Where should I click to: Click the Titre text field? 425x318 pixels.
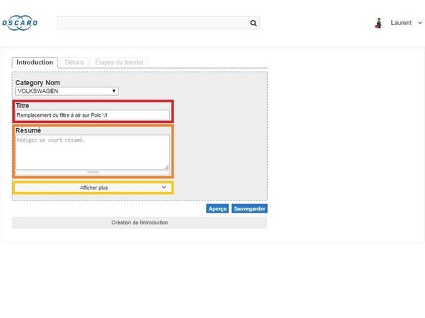tap(93, 115)
